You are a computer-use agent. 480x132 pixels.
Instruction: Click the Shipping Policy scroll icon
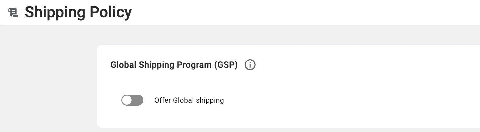(x=13, y=13)
